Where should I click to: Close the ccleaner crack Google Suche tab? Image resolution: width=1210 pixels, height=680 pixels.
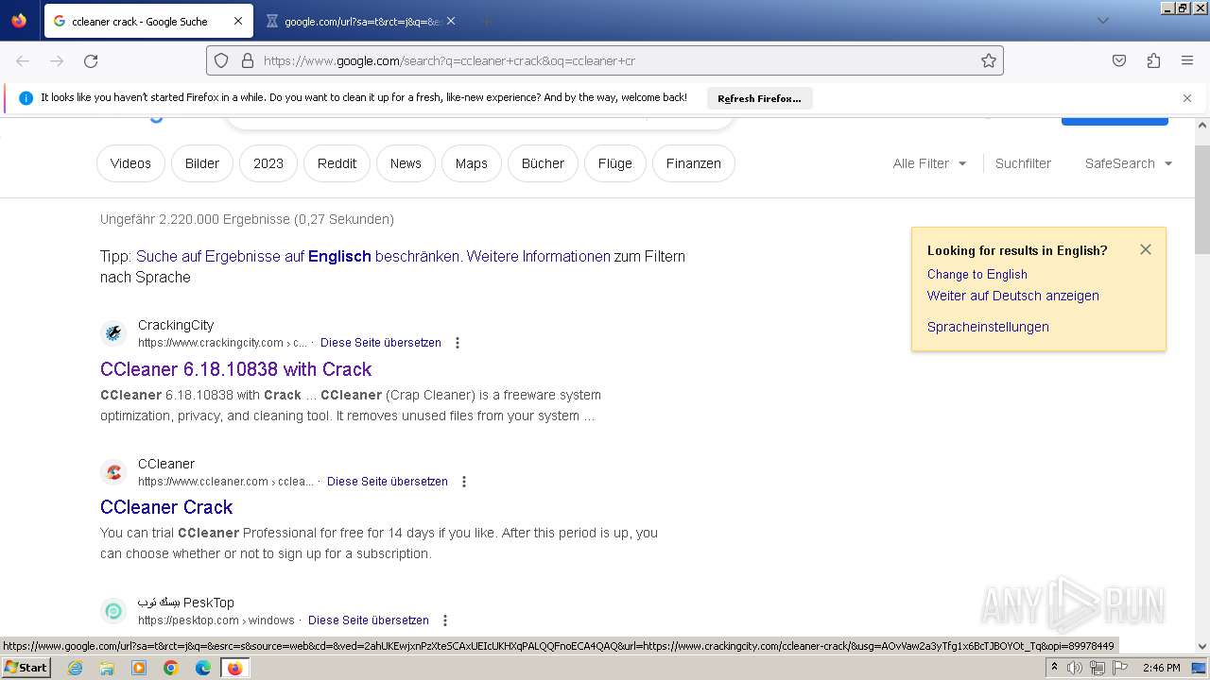(x=238, y=21)
